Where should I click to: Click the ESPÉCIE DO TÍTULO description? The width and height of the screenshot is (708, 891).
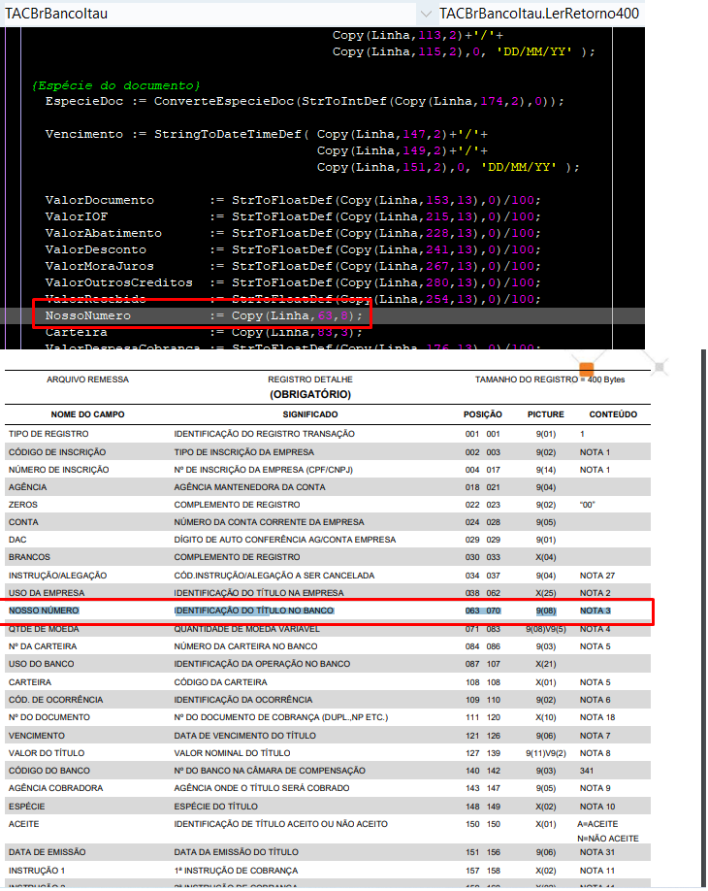tap(215, 807)
